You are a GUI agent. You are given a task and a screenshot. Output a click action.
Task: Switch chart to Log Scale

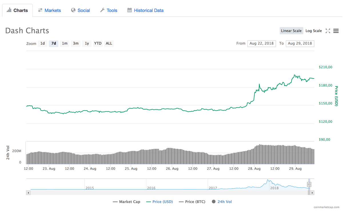314,31
